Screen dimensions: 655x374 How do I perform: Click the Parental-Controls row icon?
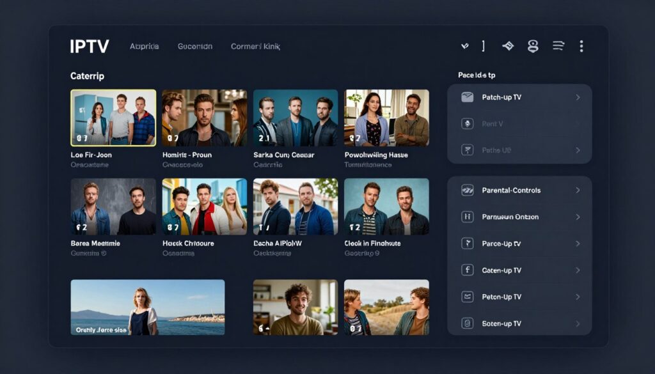pyautogui.click(x=467, y=191)
